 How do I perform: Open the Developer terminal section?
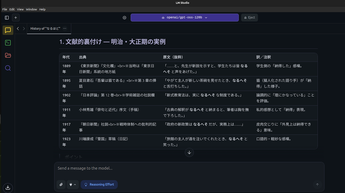pos(8,43)
